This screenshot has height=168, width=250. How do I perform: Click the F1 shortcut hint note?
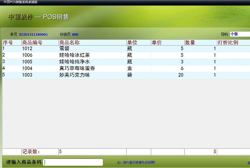136,163
